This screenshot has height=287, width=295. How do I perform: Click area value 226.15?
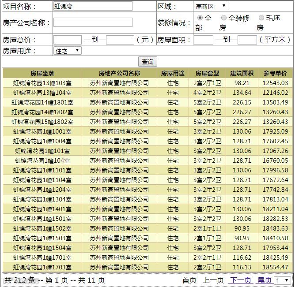(242, 102)
